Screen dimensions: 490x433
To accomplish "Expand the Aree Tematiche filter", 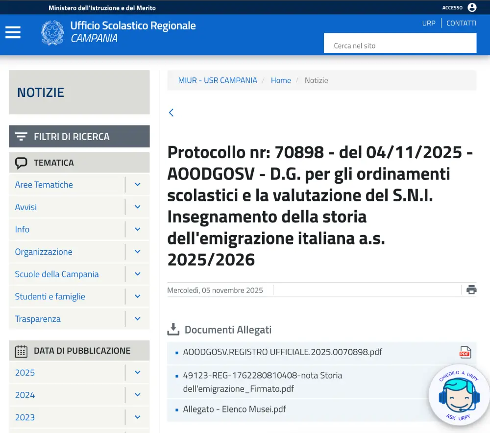I will [x=137, y=185].
